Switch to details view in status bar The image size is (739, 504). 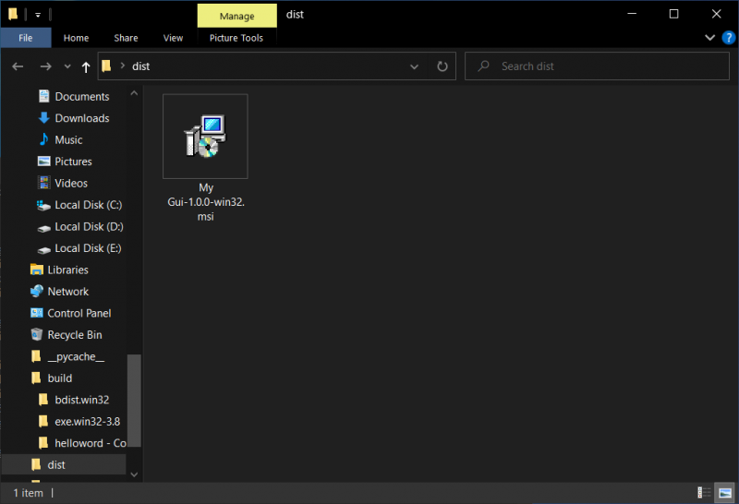[x=705, y=493]
